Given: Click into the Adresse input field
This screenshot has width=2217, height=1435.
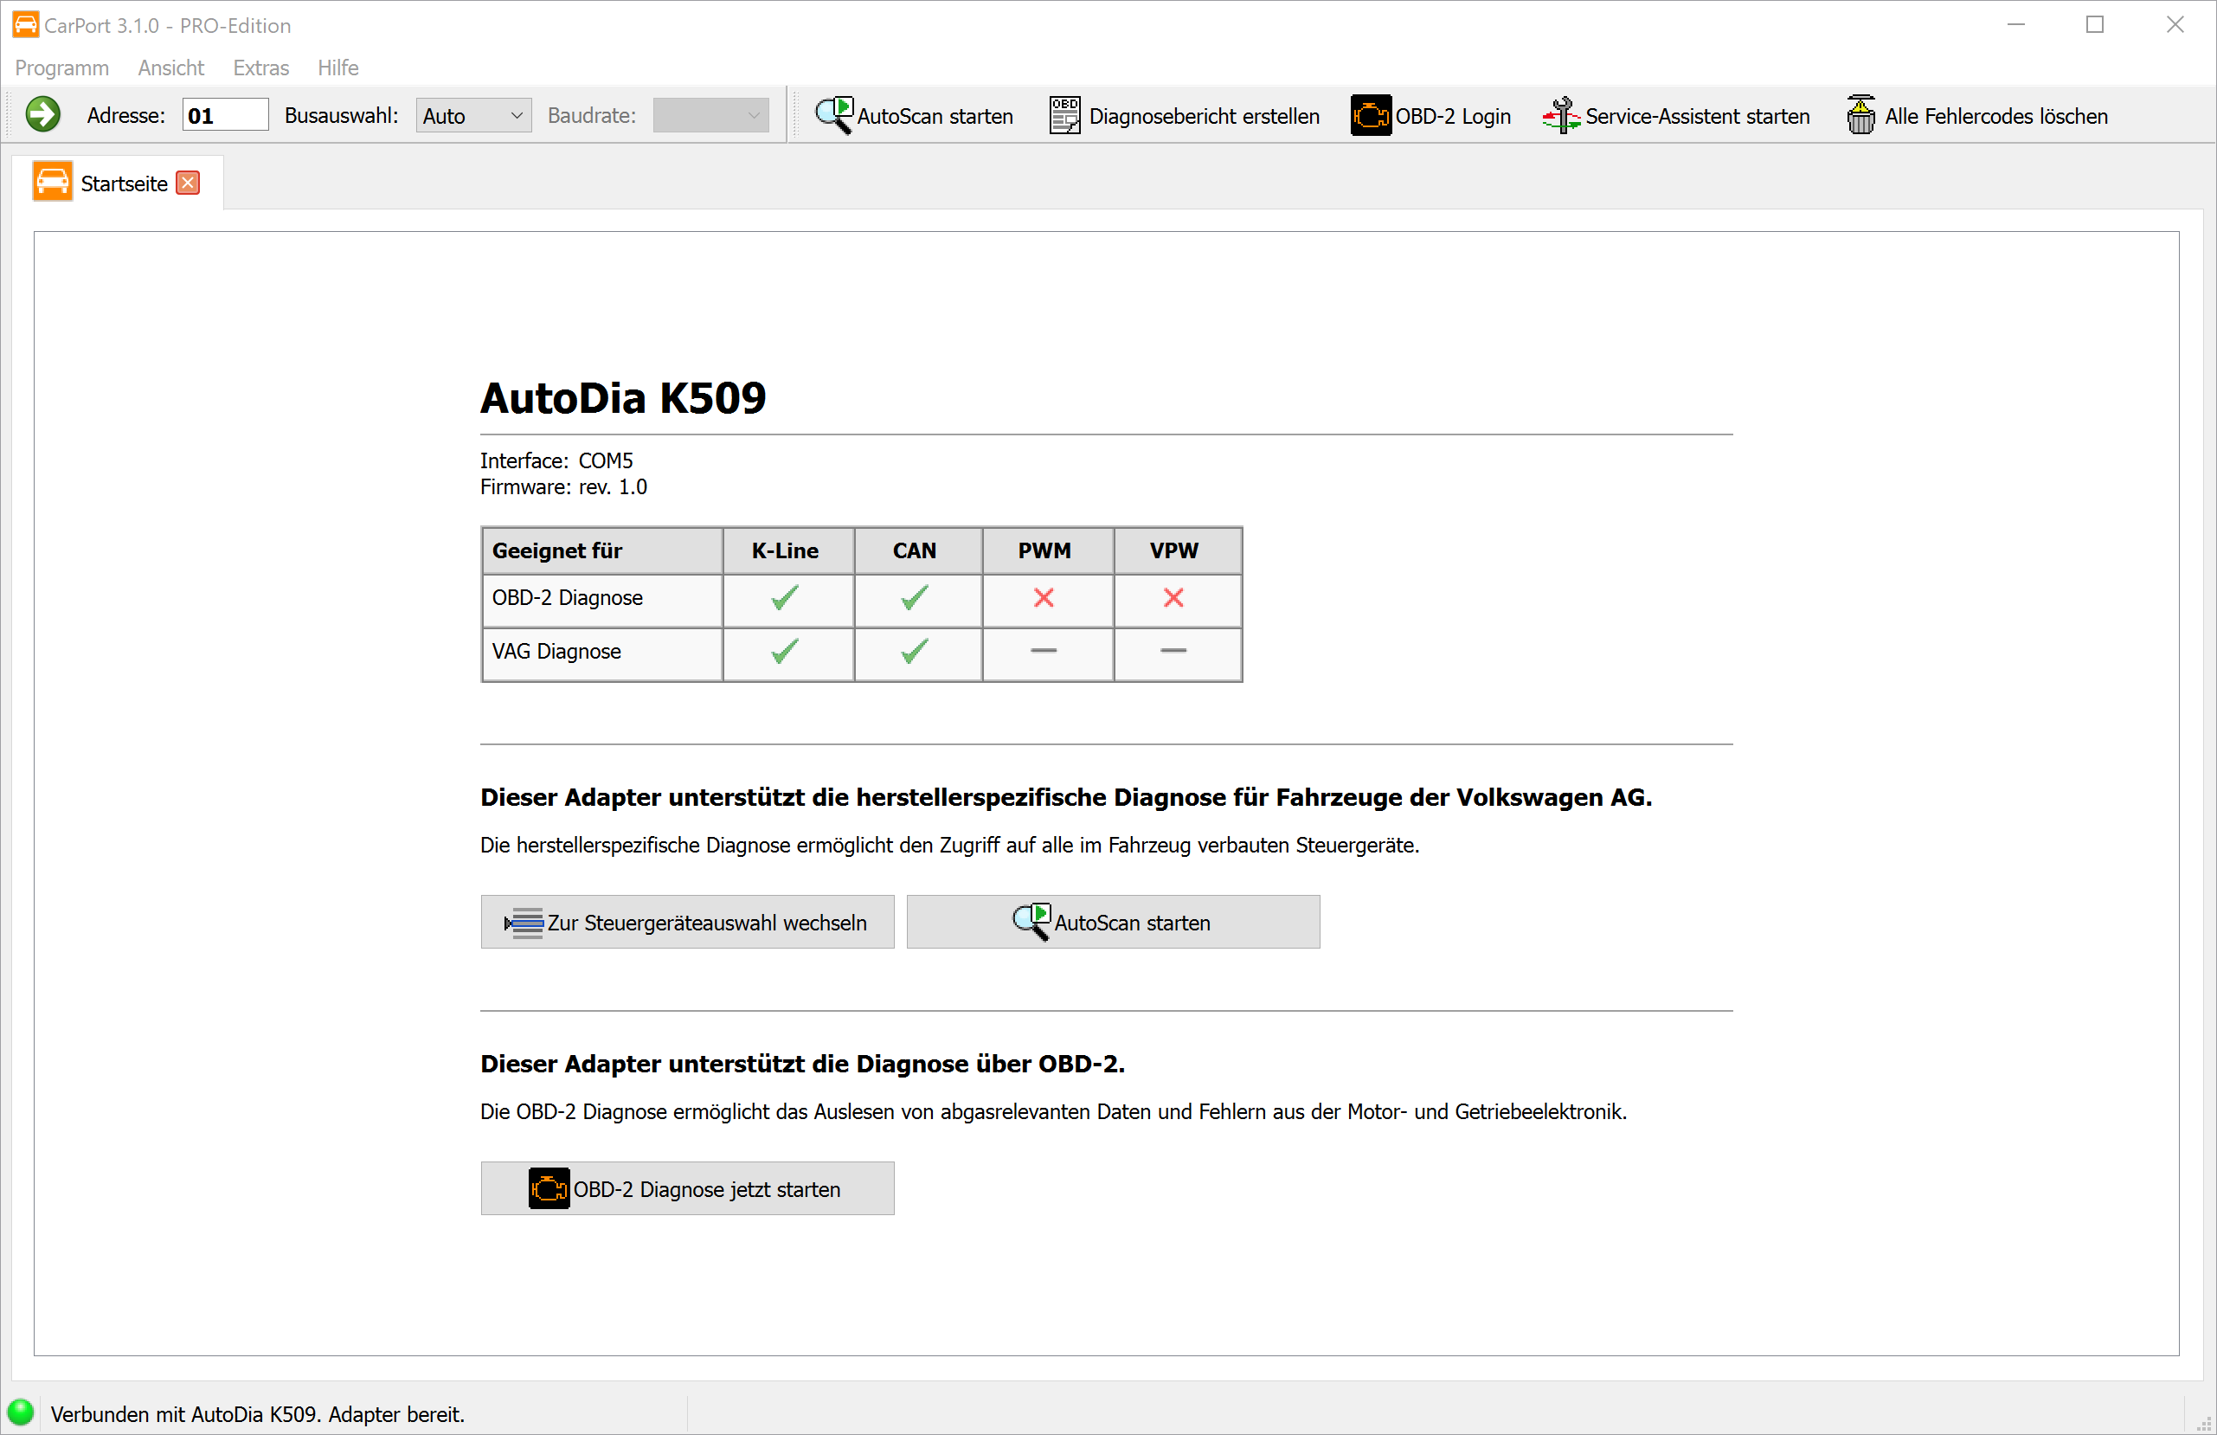Looking at the screenshot, I should click(x=224, y=116).
